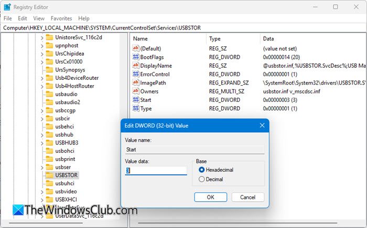Select the ImagePath string value icon
The width and height of the screenshot is (367, 228).
click(x=135, y=82)
